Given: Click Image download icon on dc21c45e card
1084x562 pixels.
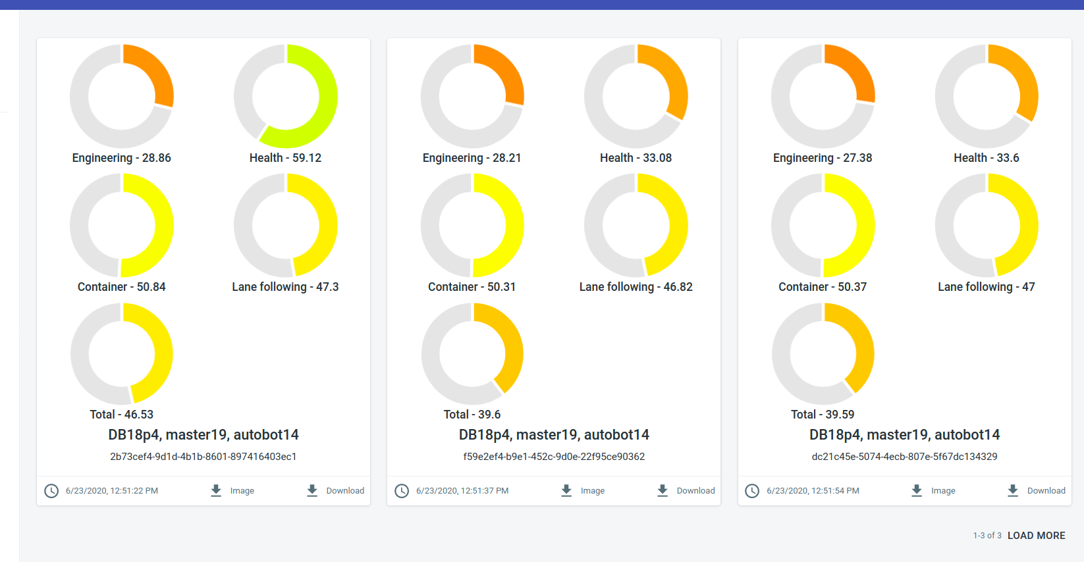Looking at the screenshot, I should point(917,491).
